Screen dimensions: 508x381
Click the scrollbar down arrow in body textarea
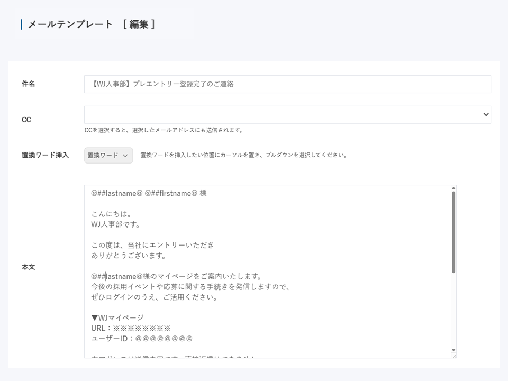[x=452, y=350]
